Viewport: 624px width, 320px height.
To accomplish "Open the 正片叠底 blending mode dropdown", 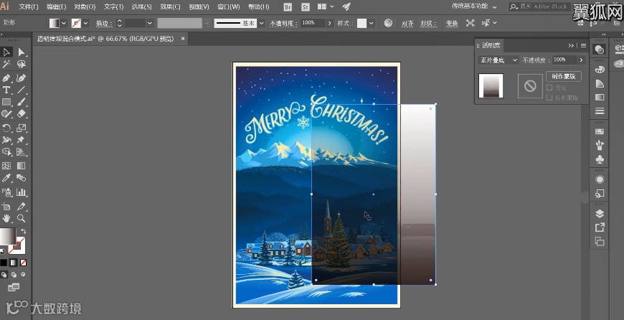I will tap(498, 60).
